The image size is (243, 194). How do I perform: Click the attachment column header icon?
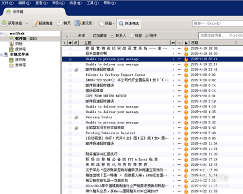pos(76,43)
